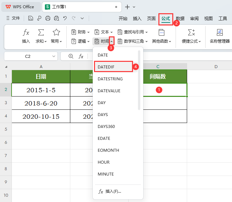Expand quick access toolbar chevron
The image size is (232, 202).
pyautogui.click(x=82, y=19)
